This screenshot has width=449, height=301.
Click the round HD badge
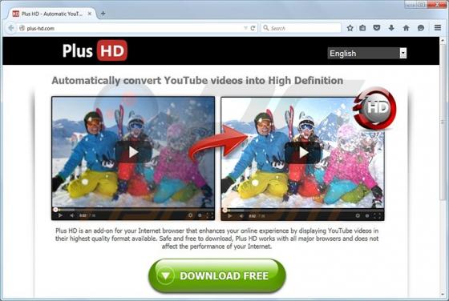click(x=375, y=108)
